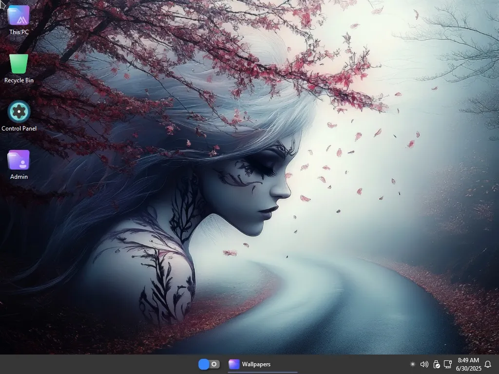
Task: Open the notification bell icon
Action: click(x=487, y=364)
